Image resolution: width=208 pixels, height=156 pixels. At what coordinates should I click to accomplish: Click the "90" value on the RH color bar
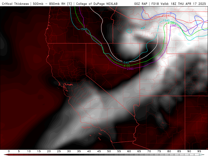pyautogui.click(x=189, y=151)
